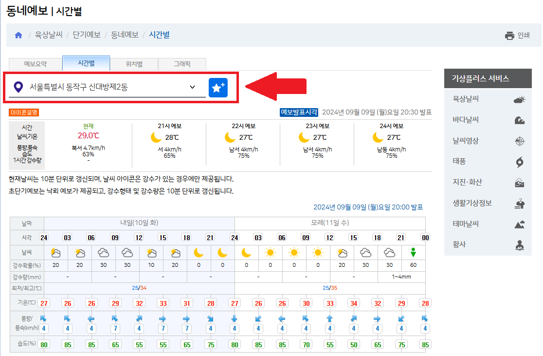Open the 그래픽 tab
Image resolution: width=543 pixels, height=356 pixels.
pos(182,64)
